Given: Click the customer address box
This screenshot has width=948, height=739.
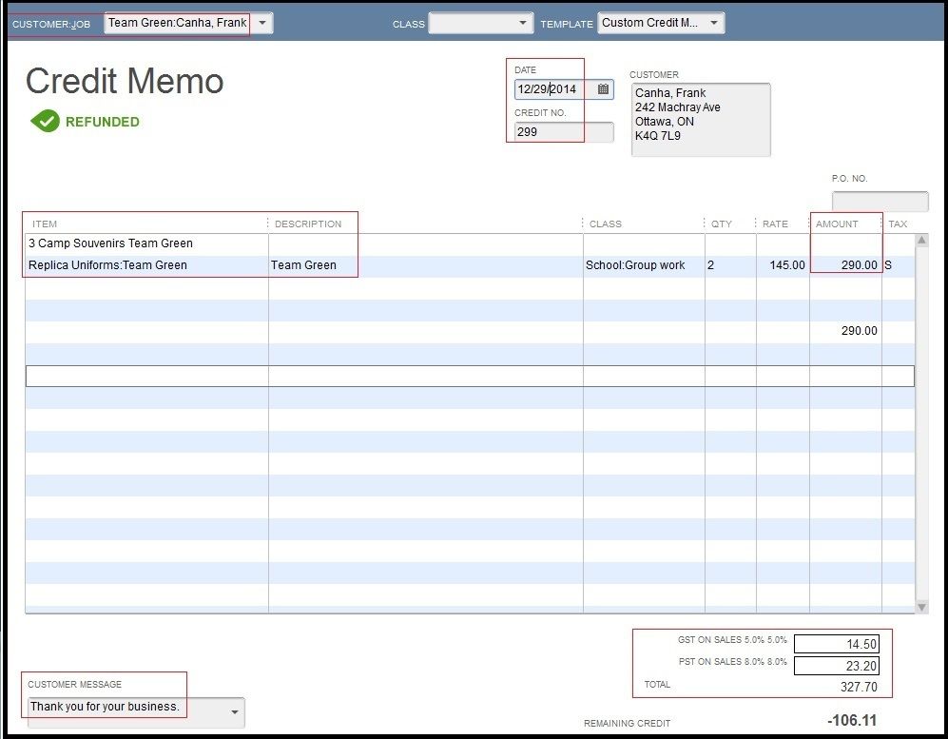Looking at the screenshot, I should point(700,119).
